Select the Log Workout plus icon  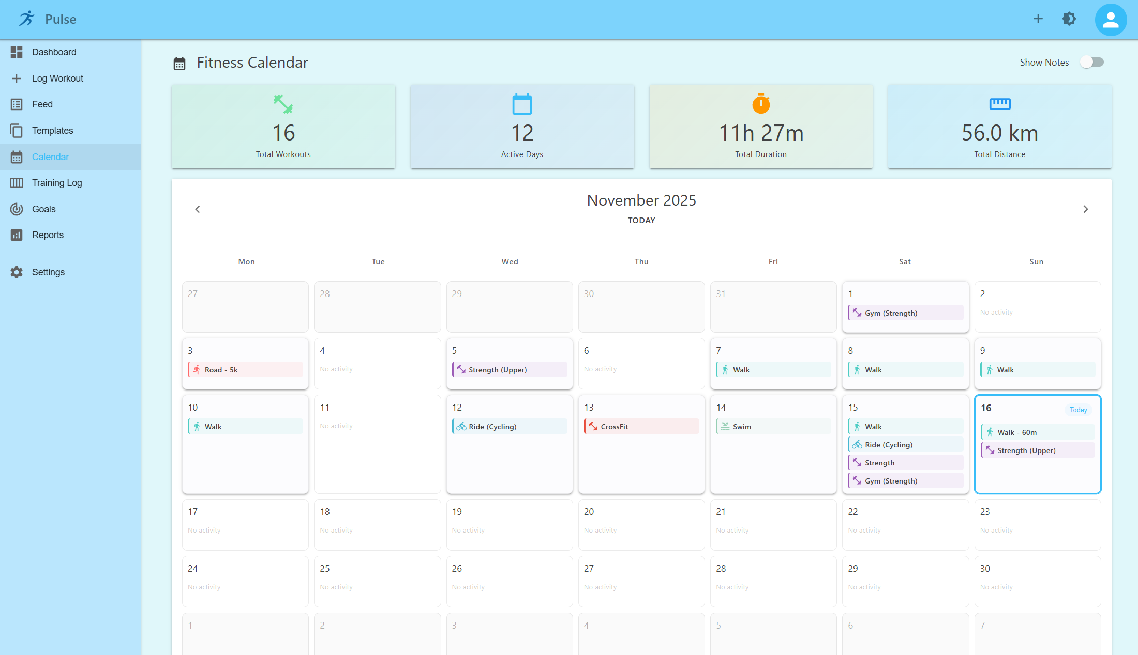coord(16,78)
